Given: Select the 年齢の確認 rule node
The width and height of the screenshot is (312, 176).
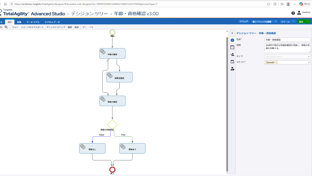Looking at the screenshot, I should click(x=112, y=53).
